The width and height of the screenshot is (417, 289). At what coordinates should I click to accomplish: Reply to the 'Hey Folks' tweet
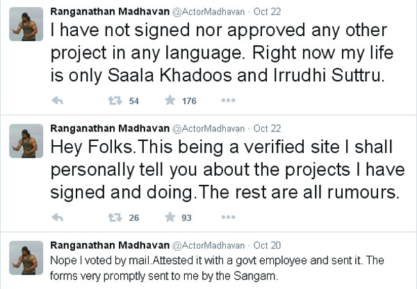[58, 217]
